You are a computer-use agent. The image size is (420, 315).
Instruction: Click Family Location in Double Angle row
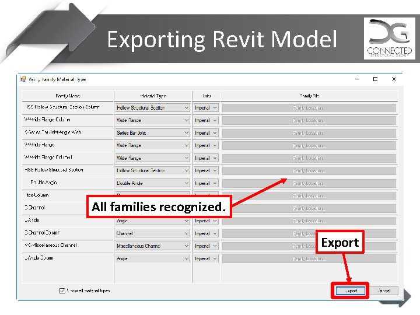click(309, 183)
